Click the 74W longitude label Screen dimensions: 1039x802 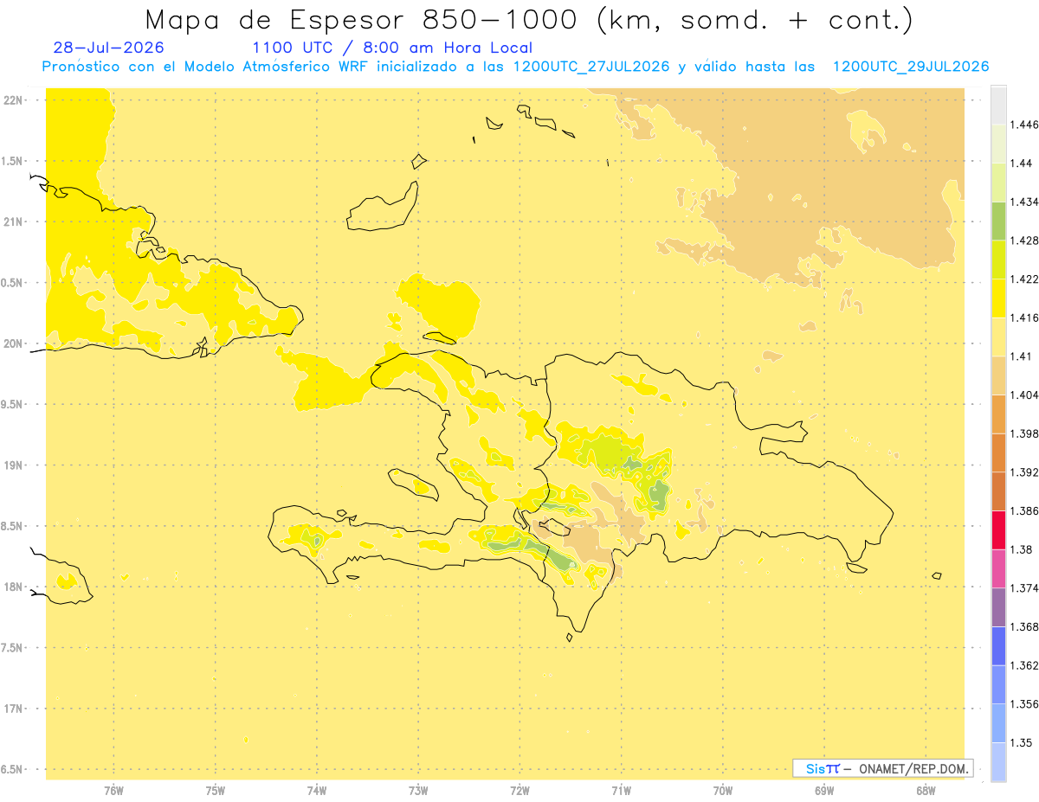pyautogui.click(x=317, y=791)
